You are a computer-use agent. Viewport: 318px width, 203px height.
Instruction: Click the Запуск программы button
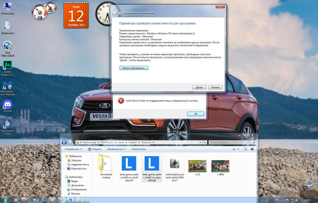point(134,68)
